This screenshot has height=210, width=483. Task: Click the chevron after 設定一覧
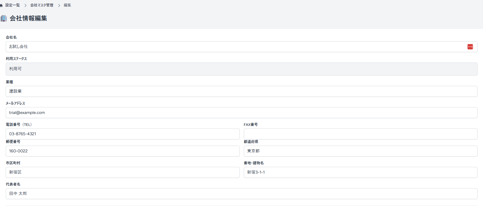(x=25, y=5)
